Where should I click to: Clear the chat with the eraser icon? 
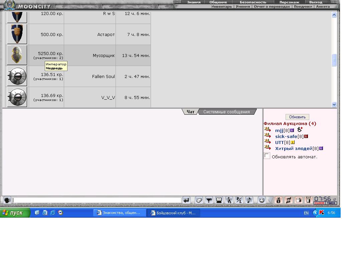tap(199, 200)
